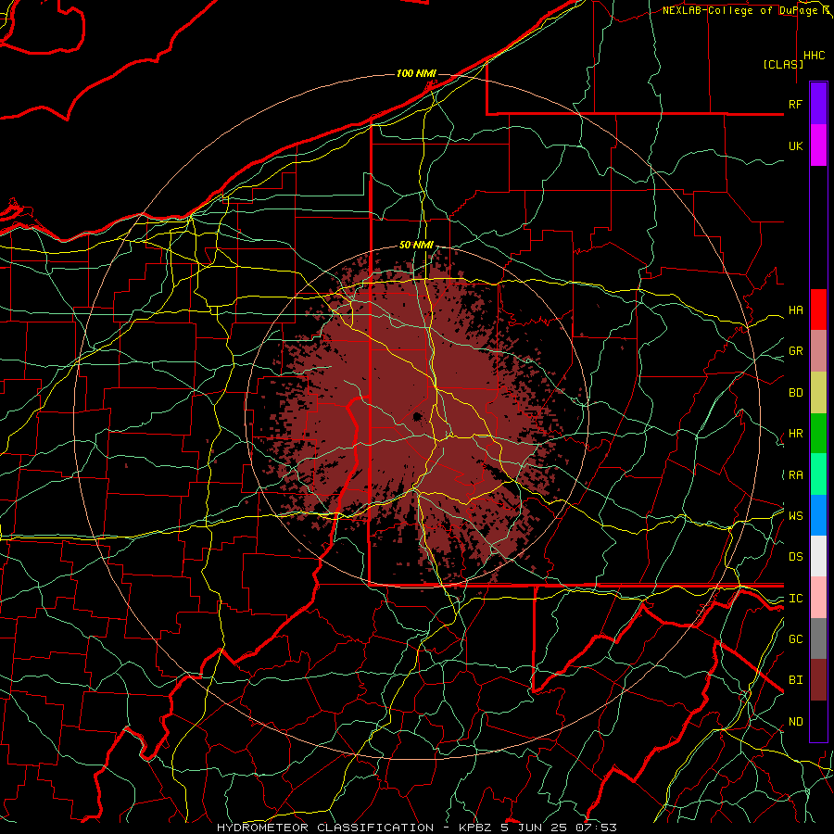Screen dimensions: 834x834
Task: Click the black radar site dot
Action: 416,416
